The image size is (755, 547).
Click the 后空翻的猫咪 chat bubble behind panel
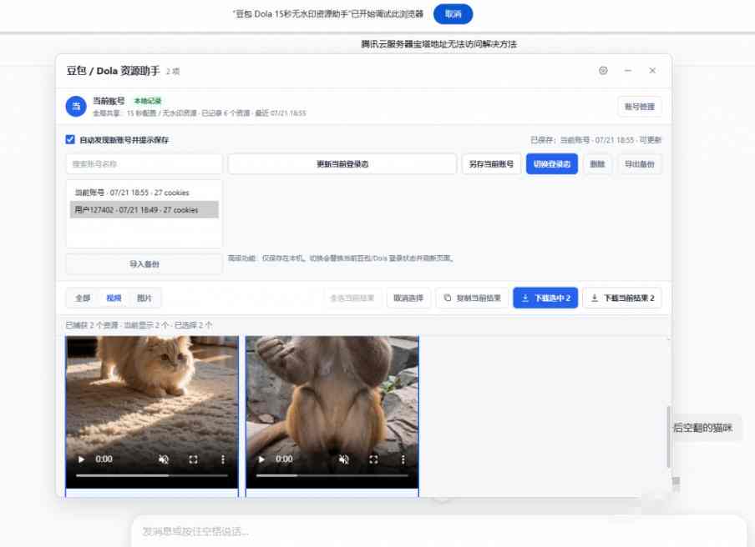[x=703, y=427]
